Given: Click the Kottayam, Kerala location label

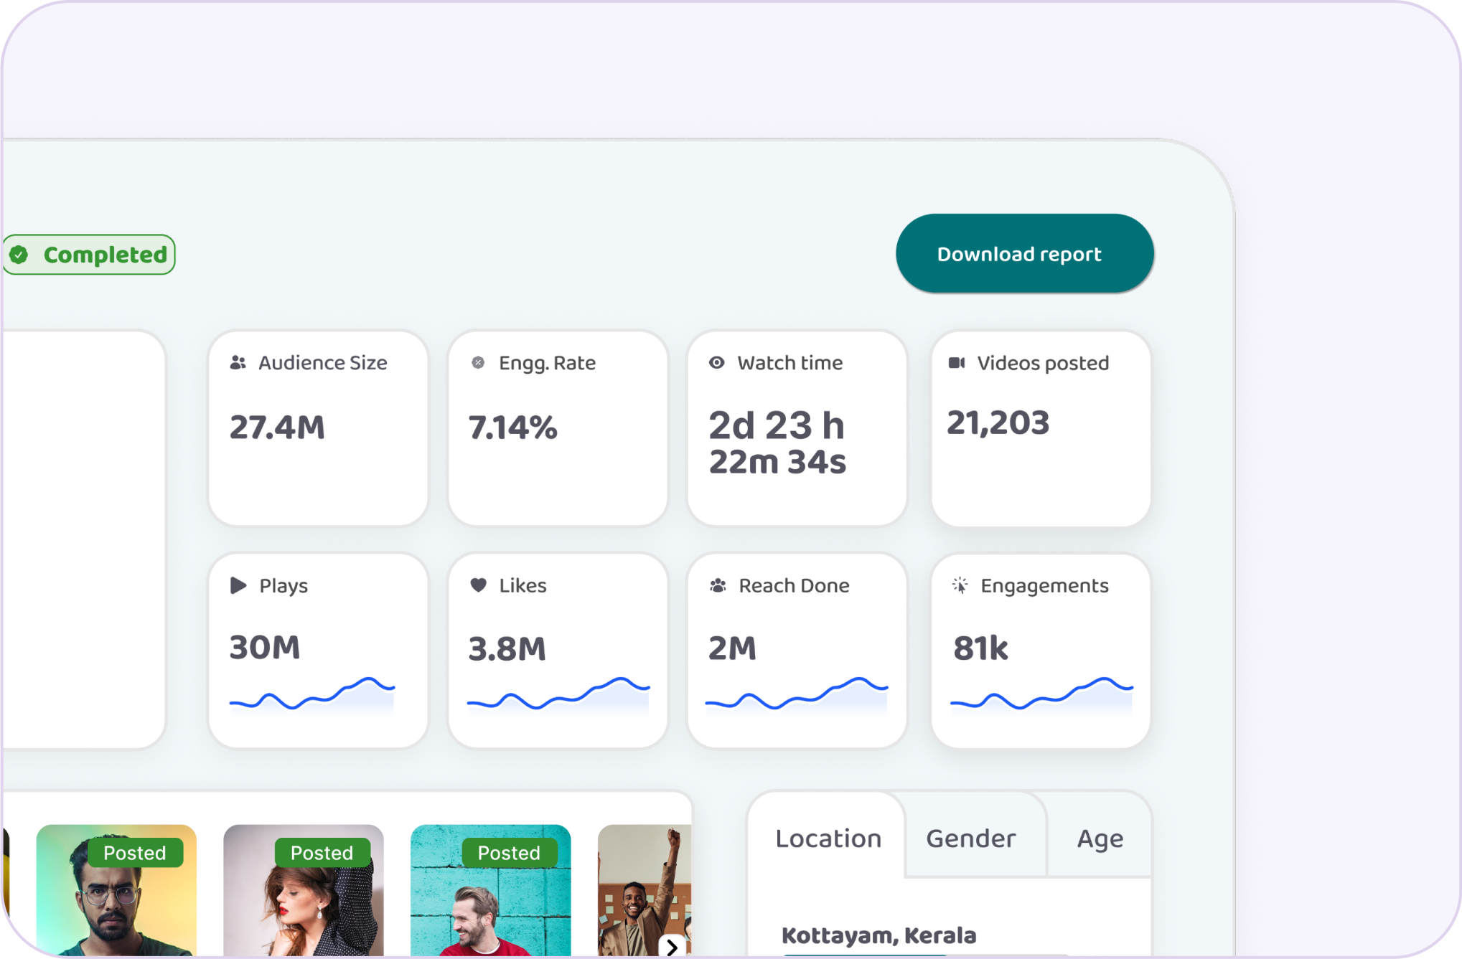Looking at the screenshot, I should coord(879,935).
